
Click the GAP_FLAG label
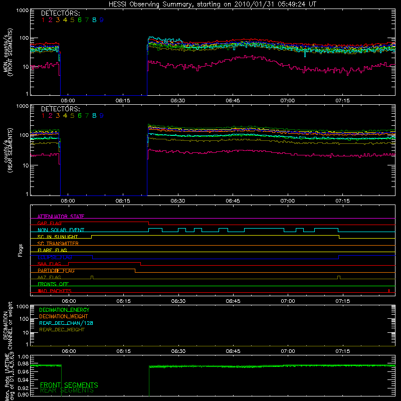click(49, 223)
